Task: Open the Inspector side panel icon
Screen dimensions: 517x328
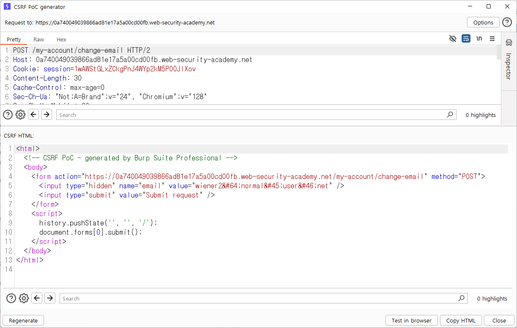Action: pyautogui.click(x=509, y=43)
